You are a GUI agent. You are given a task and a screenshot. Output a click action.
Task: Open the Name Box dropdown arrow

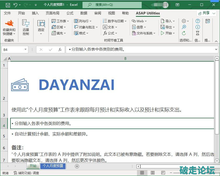tap(25, 49)
